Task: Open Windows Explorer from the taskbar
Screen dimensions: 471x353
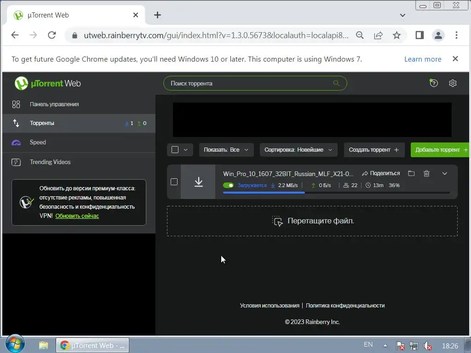Action: tap(43, 346)
